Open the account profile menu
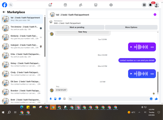This screenshot has width=163, height=120. click(x=156, y=5)
